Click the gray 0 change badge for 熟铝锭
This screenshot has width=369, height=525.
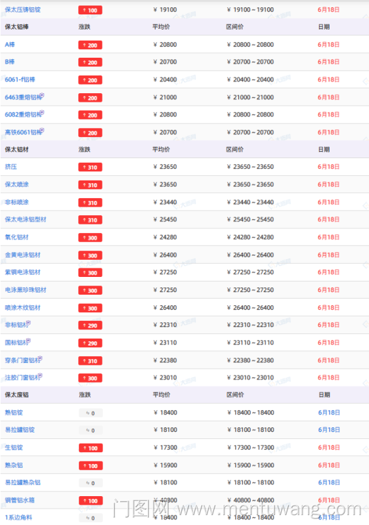91,413
